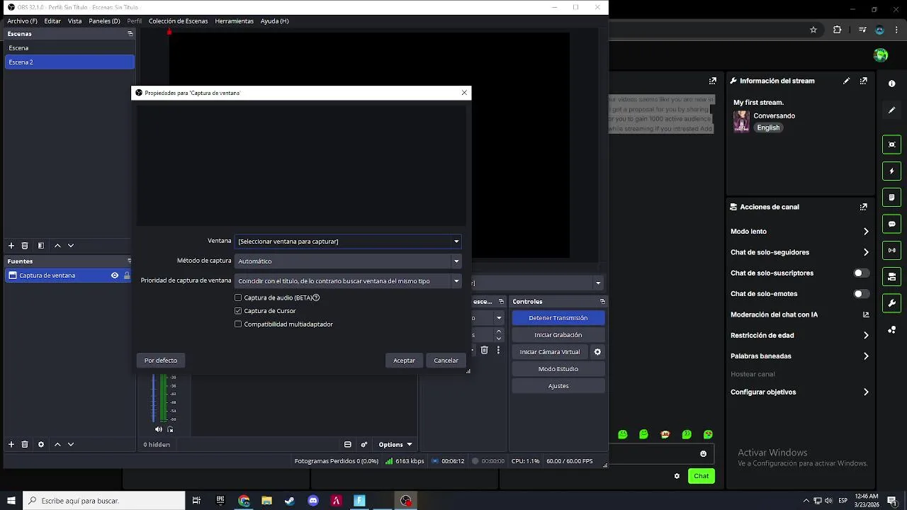This screenshot has width=907, height=510.
Task: Open Colección de Escenas menu
Action: (178, 21)
